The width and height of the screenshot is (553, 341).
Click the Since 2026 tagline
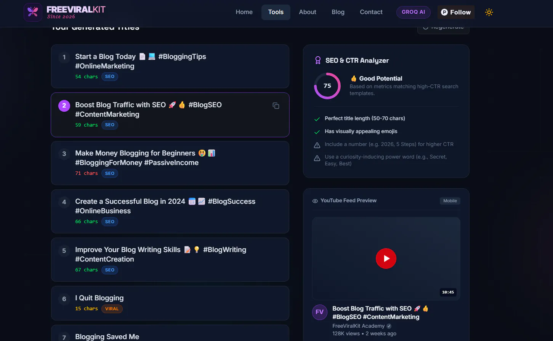click(61, 17)
